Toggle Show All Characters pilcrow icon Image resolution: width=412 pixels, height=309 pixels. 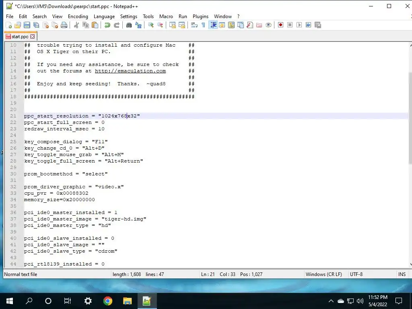(x=203, y=25)
